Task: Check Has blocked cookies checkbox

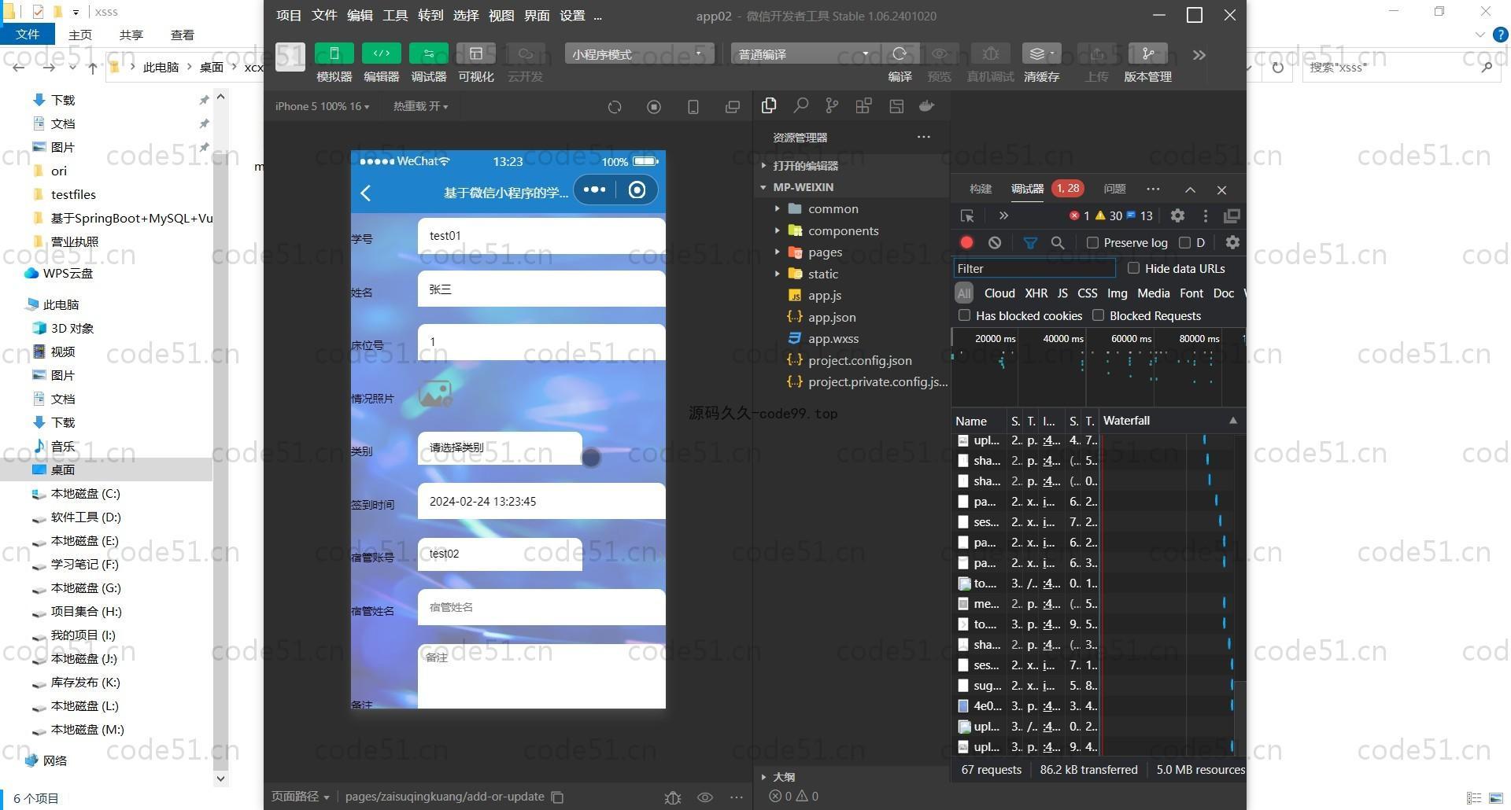Action: (x=964, y=315)
